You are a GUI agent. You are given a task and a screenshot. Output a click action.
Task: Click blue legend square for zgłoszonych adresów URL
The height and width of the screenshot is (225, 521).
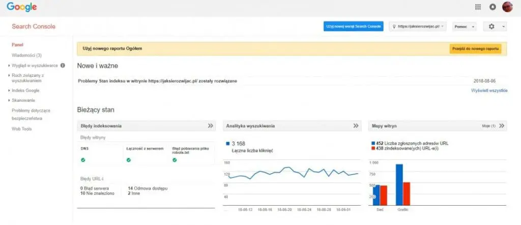373,143
